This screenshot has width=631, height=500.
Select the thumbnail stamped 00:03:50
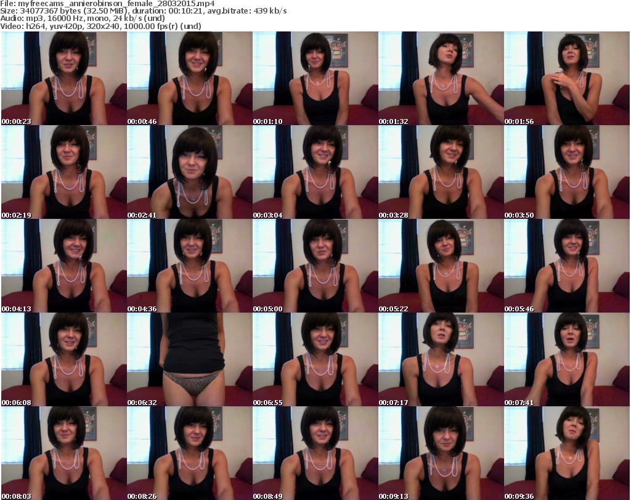(x=567, y=172)
